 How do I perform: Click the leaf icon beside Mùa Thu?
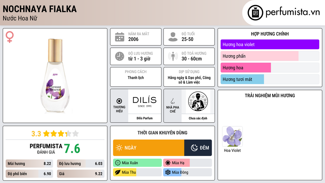point(118,172)
